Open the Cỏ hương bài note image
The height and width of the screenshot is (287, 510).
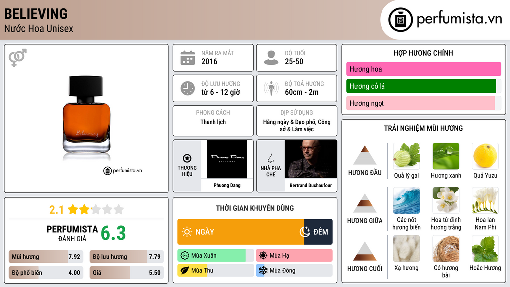[x=446, y=249]
